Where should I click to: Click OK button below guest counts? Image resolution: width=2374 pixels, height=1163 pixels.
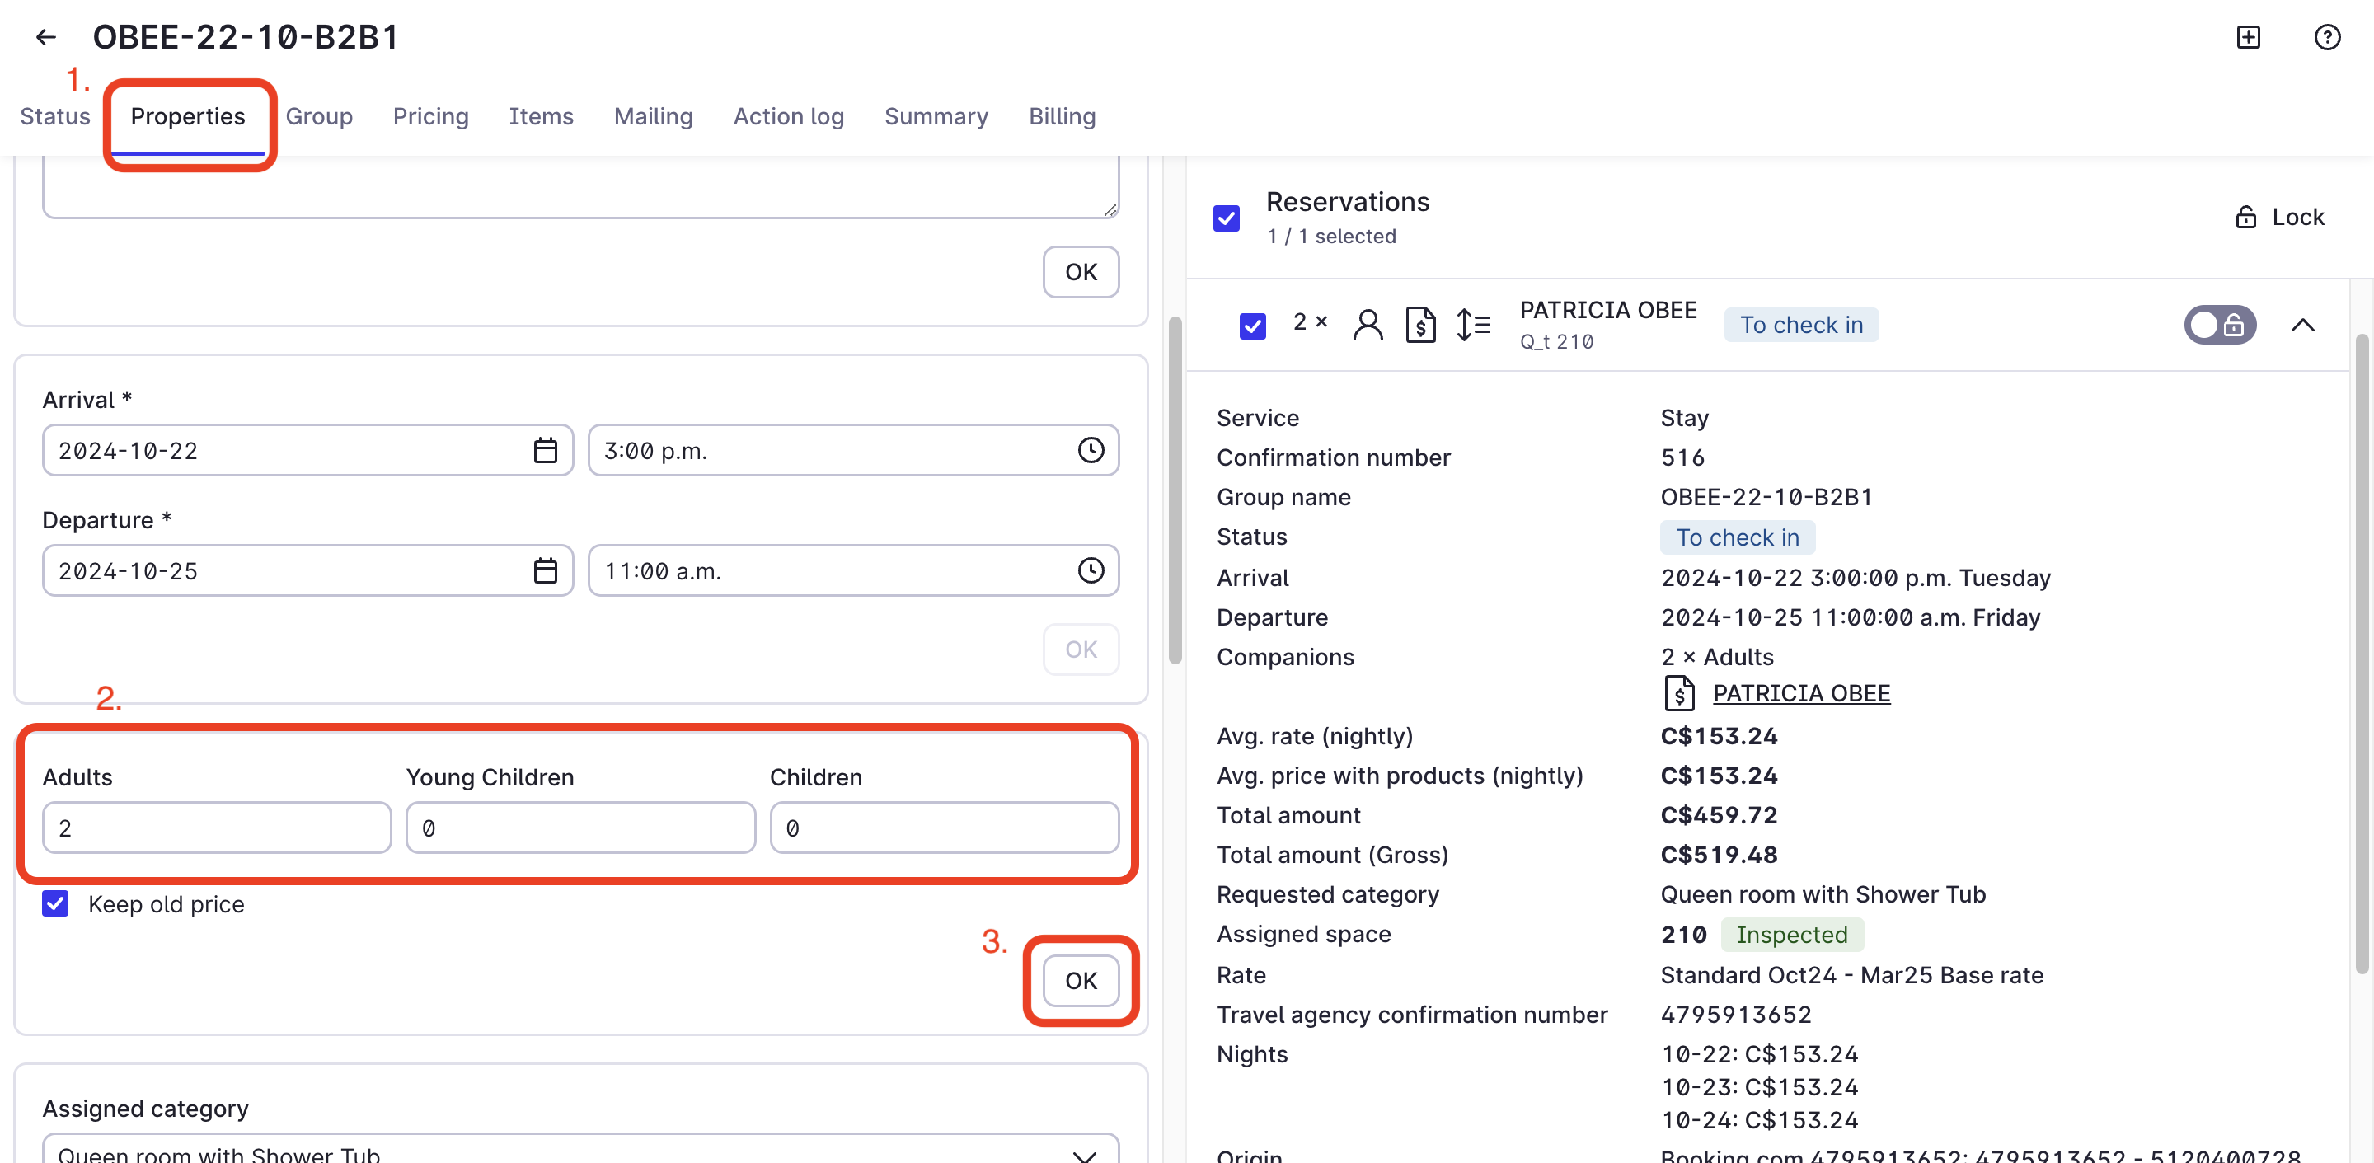coord(1080,981)
